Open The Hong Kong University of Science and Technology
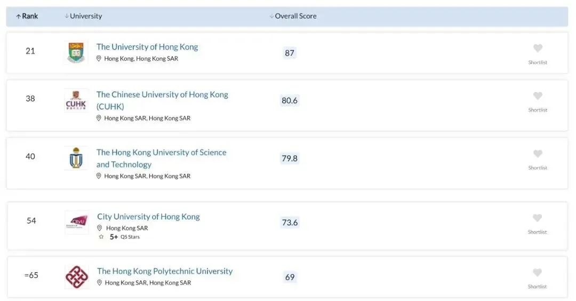Viewport: 576px width, 301px height. tap(161, 153)
